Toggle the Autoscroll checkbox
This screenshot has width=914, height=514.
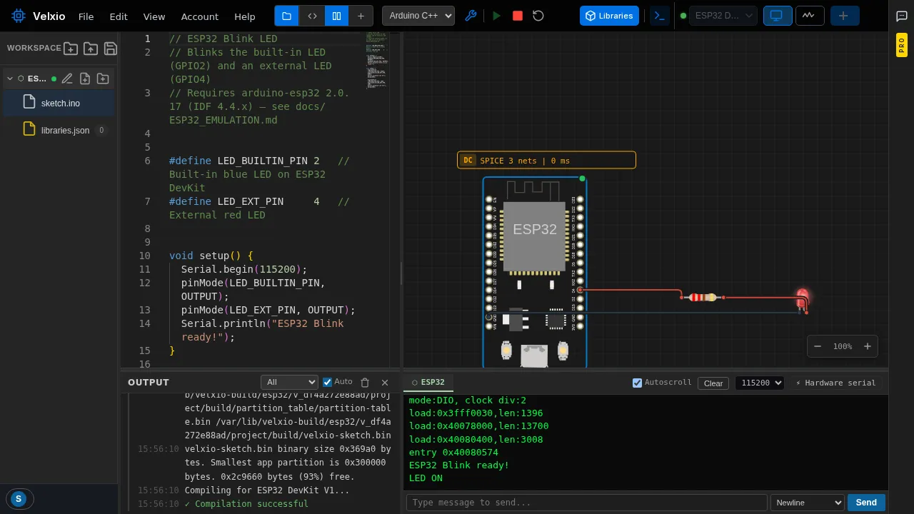tap(638, 383)
